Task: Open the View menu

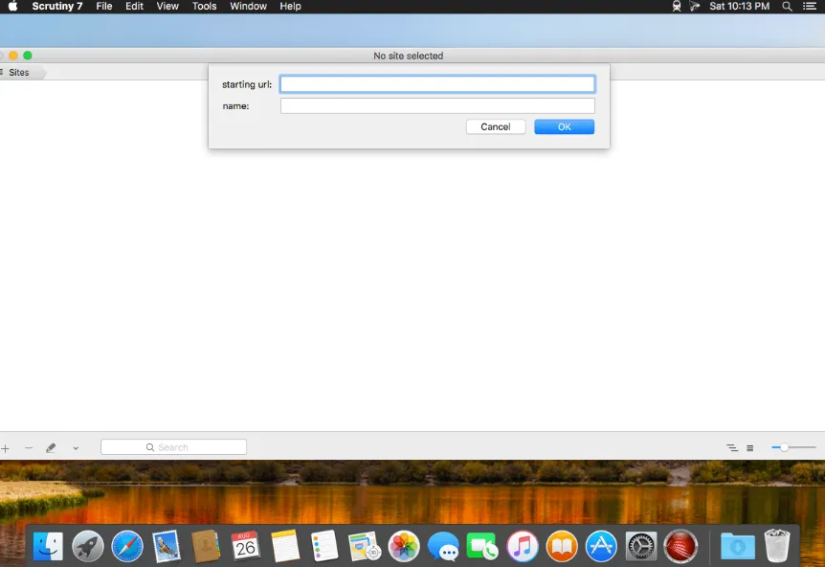Action: point(167,7)
